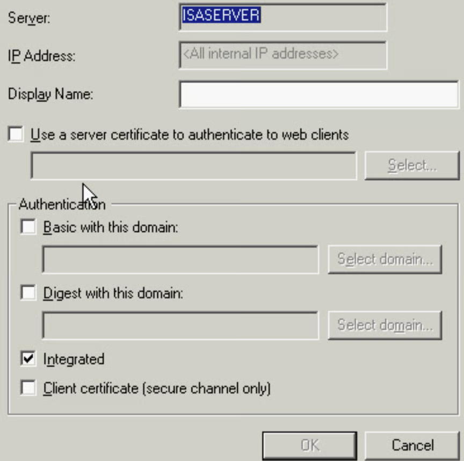
Task: Enable Client certificate (secure channel only)
Action: [x=28, y=388]
